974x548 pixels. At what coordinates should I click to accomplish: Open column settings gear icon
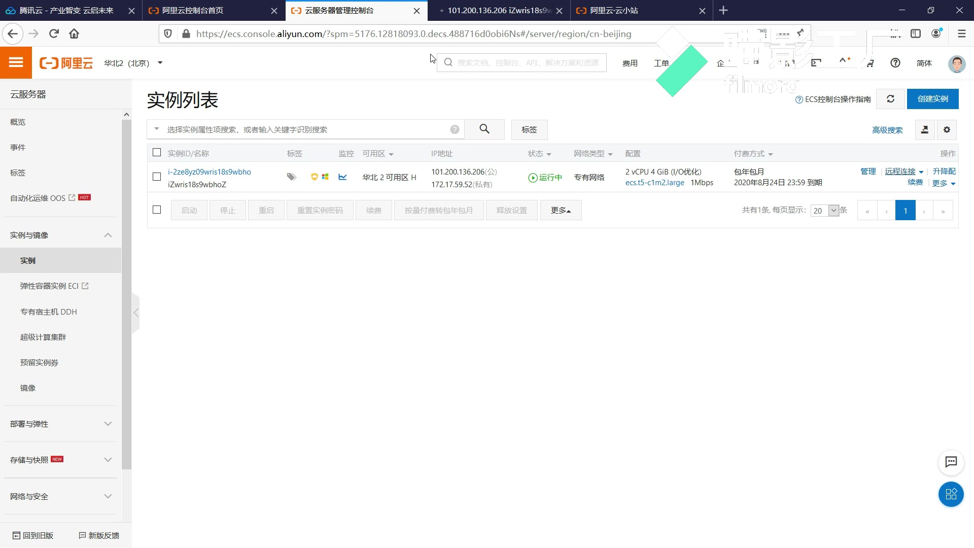(947, 130)
